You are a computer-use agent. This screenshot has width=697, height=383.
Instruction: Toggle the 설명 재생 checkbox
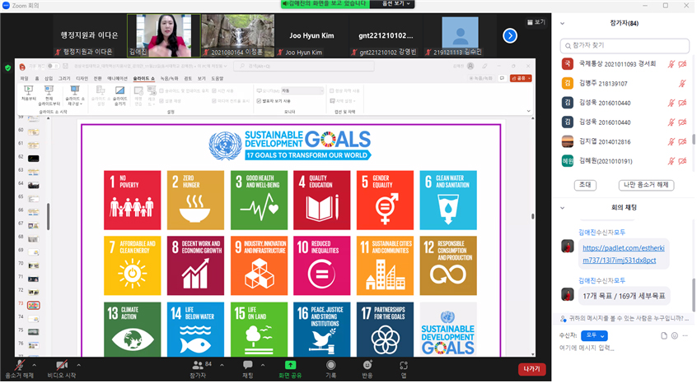tap(161, 101)
